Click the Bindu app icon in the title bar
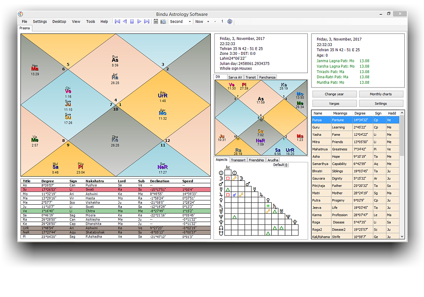Screen dimensions: 424x297 click(21, 14)
